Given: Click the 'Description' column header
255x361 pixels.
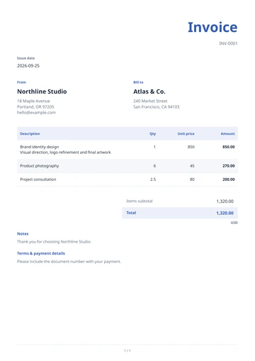Looking at the screenshot, I should [x=30, y=134].
